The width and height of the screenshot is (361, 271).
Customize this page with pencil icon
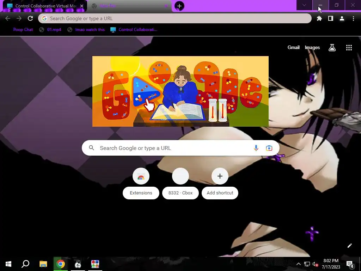(349, 246)
